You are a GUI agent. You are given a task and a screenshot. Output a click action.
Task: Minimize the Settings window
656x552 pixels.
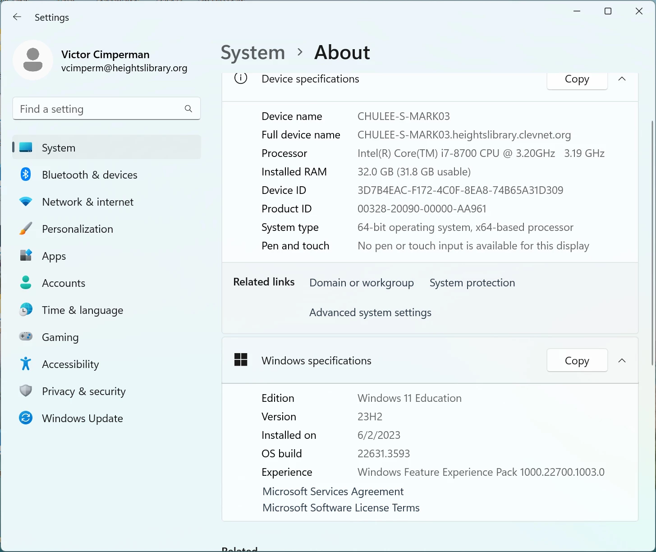tap(577, 11)
